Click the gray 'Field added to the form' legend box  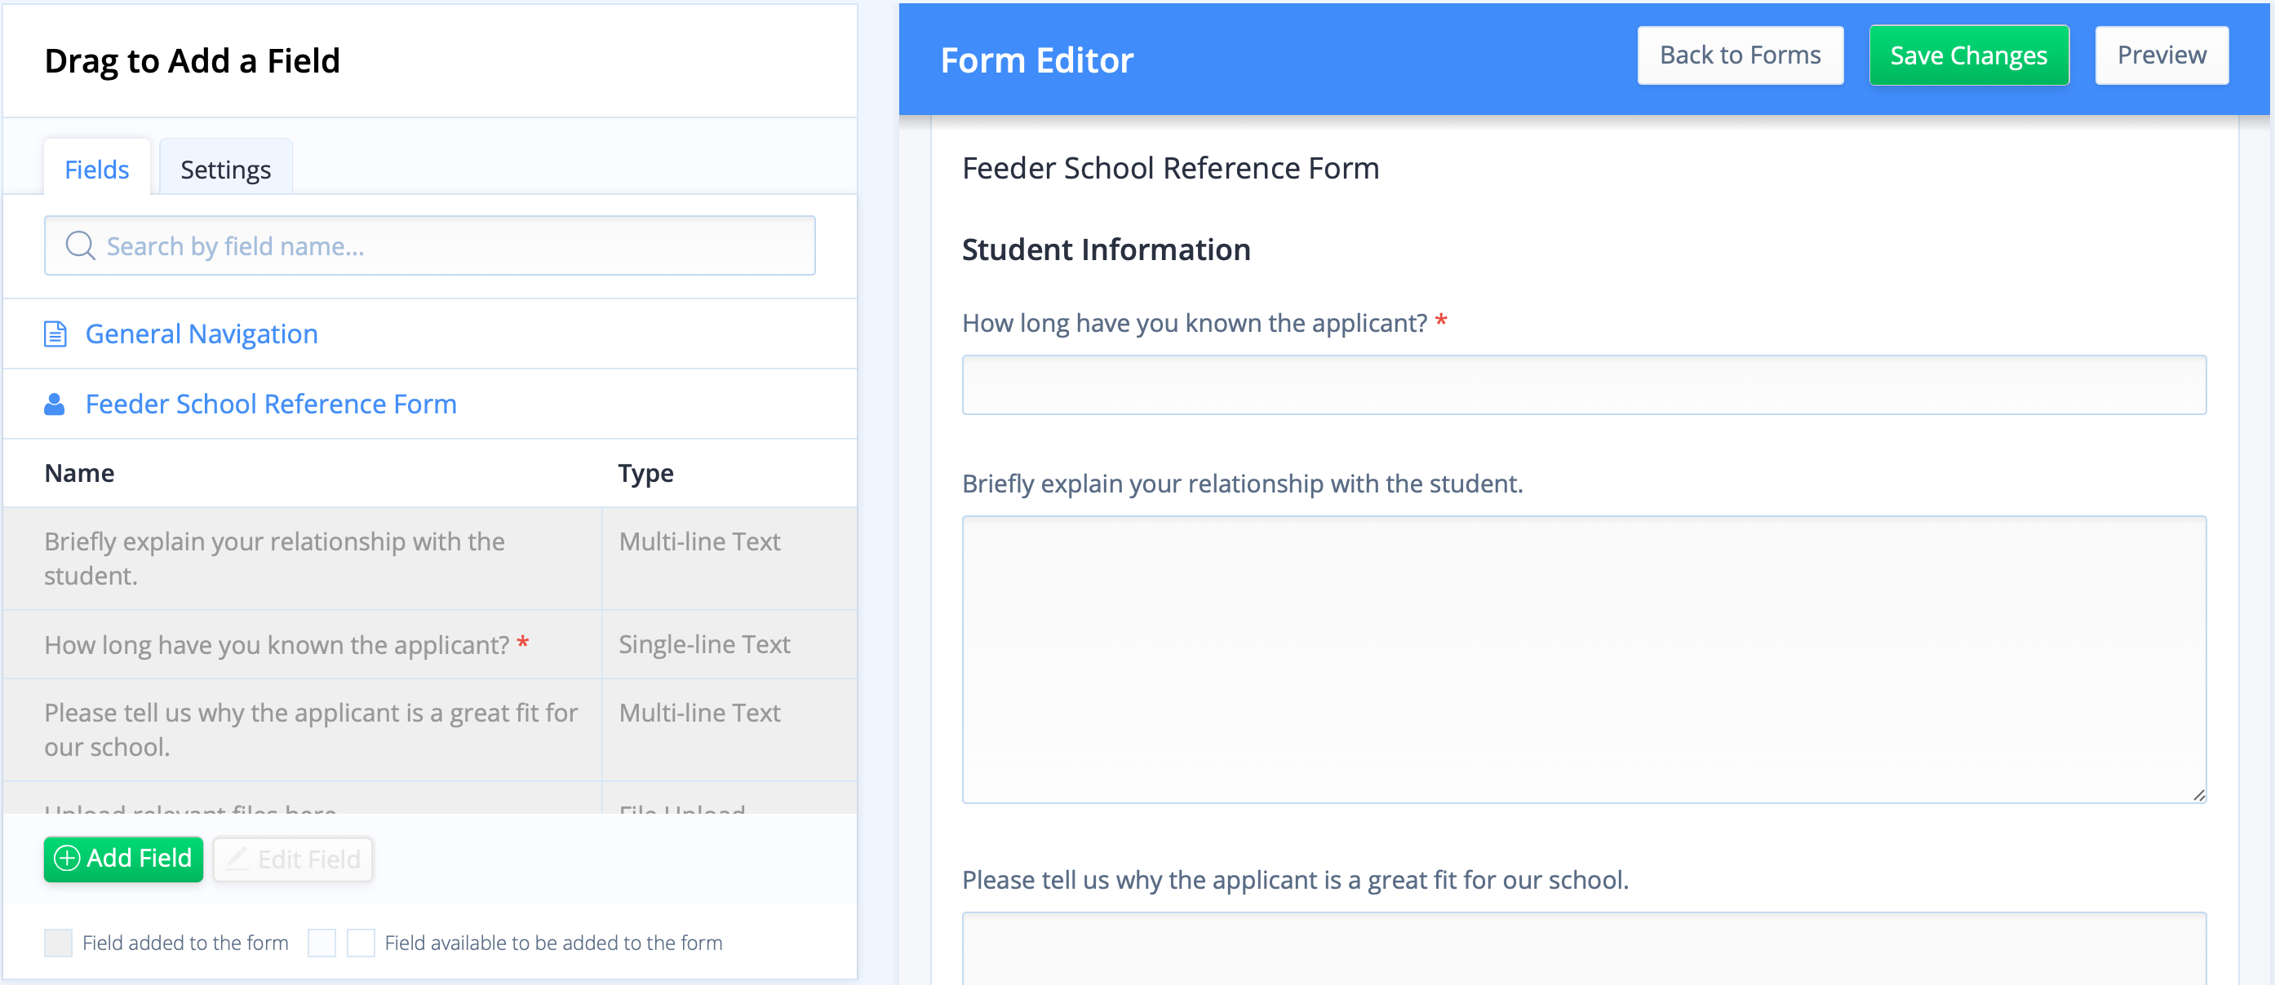(x=58, y=943)
